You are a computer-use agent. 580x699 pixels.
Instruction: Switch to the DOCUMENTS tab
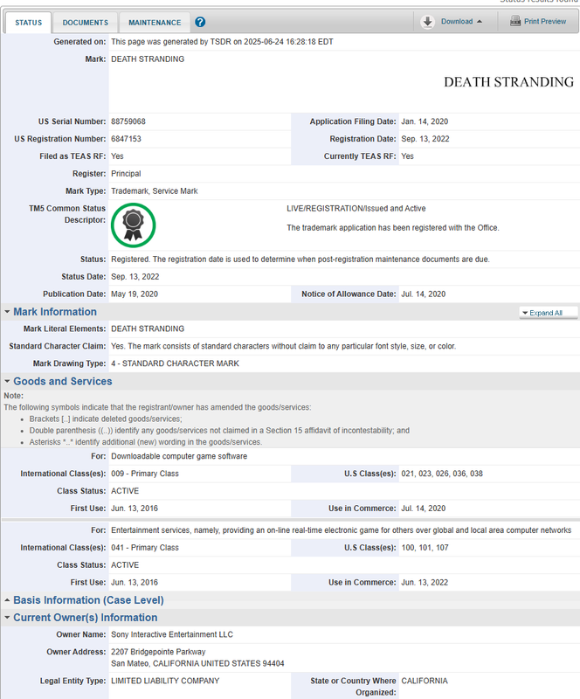point(85,23)
